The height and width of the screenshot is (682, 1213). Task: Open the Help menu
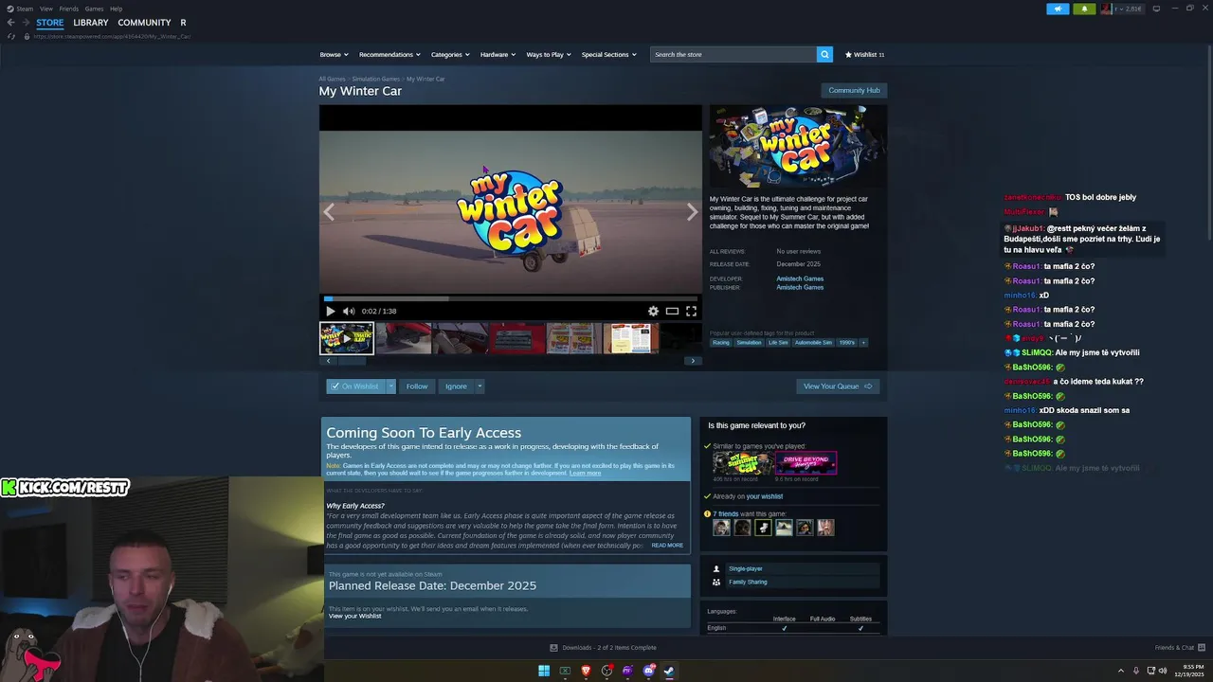click(x=116, y=9)
